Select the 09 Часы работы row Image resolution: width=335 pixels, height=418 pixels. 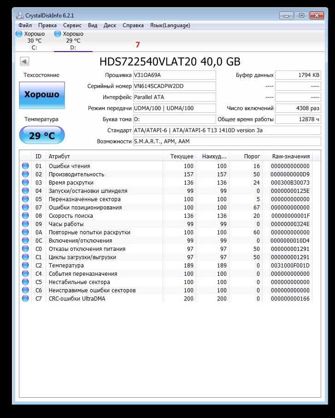click(x=138, y=224)
